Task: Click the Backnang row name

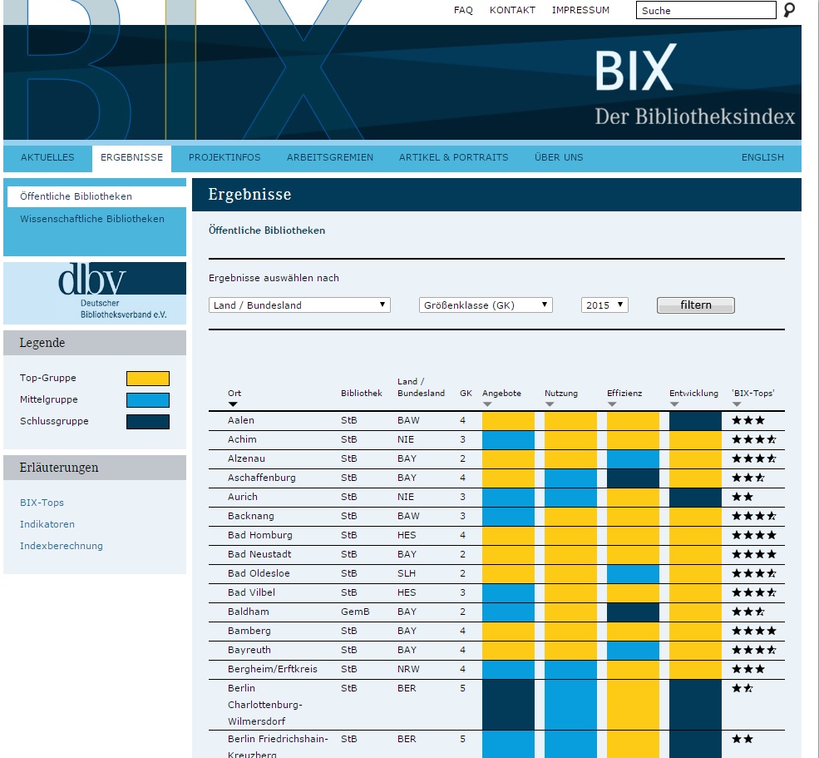Action: pyautogui.click(x=251, y=516)
